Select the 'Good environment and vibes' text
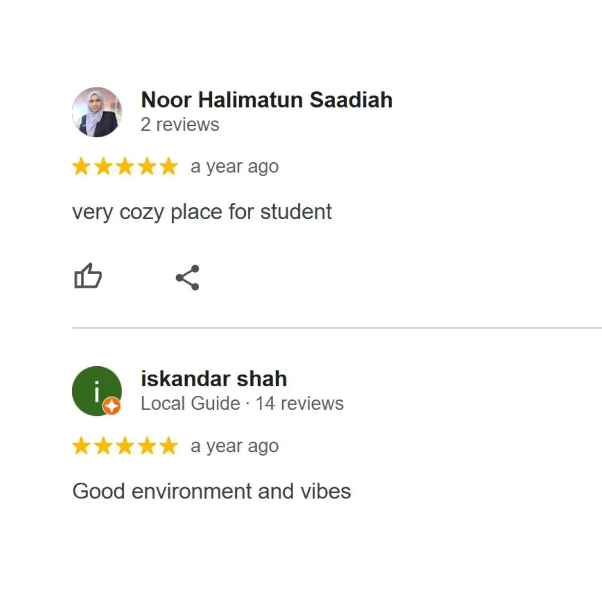The height and width of the screenshot is (602, 602). pyautogui.click(x=212, y=491)
